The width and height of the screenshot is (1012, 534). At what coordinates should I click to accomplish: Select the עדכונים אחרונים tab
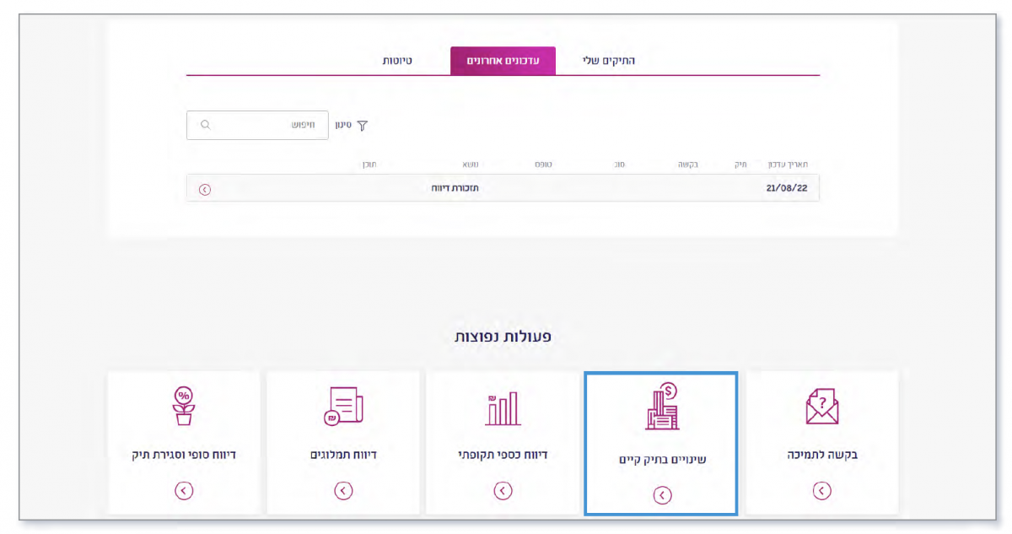point(503,61)
